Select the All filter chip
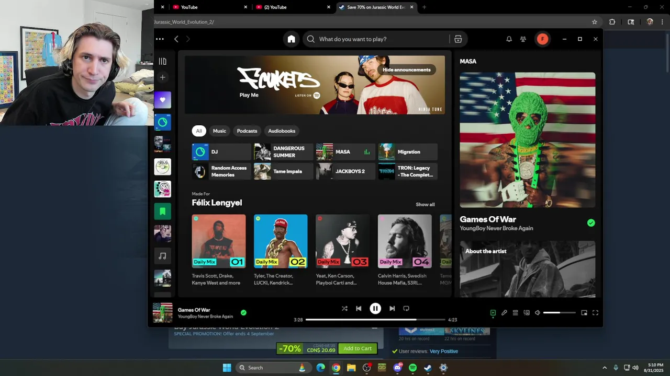 pos(199,131)
